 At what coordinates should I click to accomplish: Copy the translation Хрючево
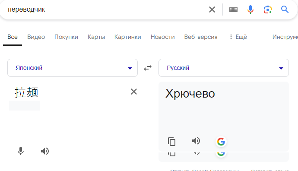click(171, 142)
